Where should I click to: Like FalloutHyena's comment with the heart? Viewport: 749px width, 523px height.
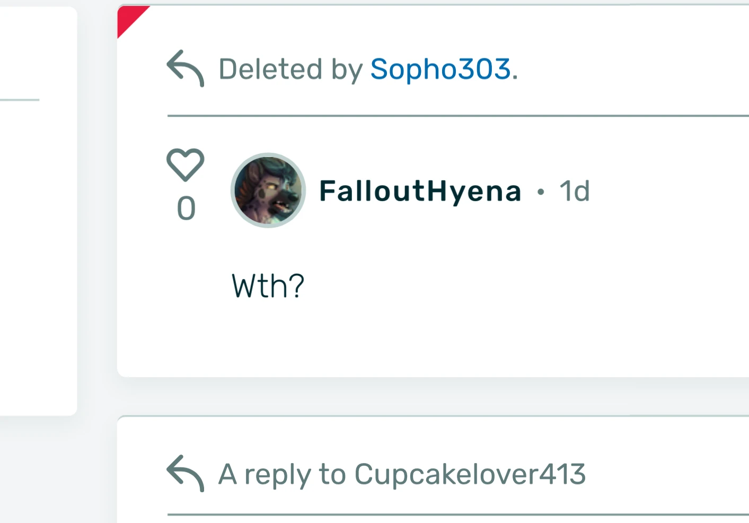coord(186,165)
